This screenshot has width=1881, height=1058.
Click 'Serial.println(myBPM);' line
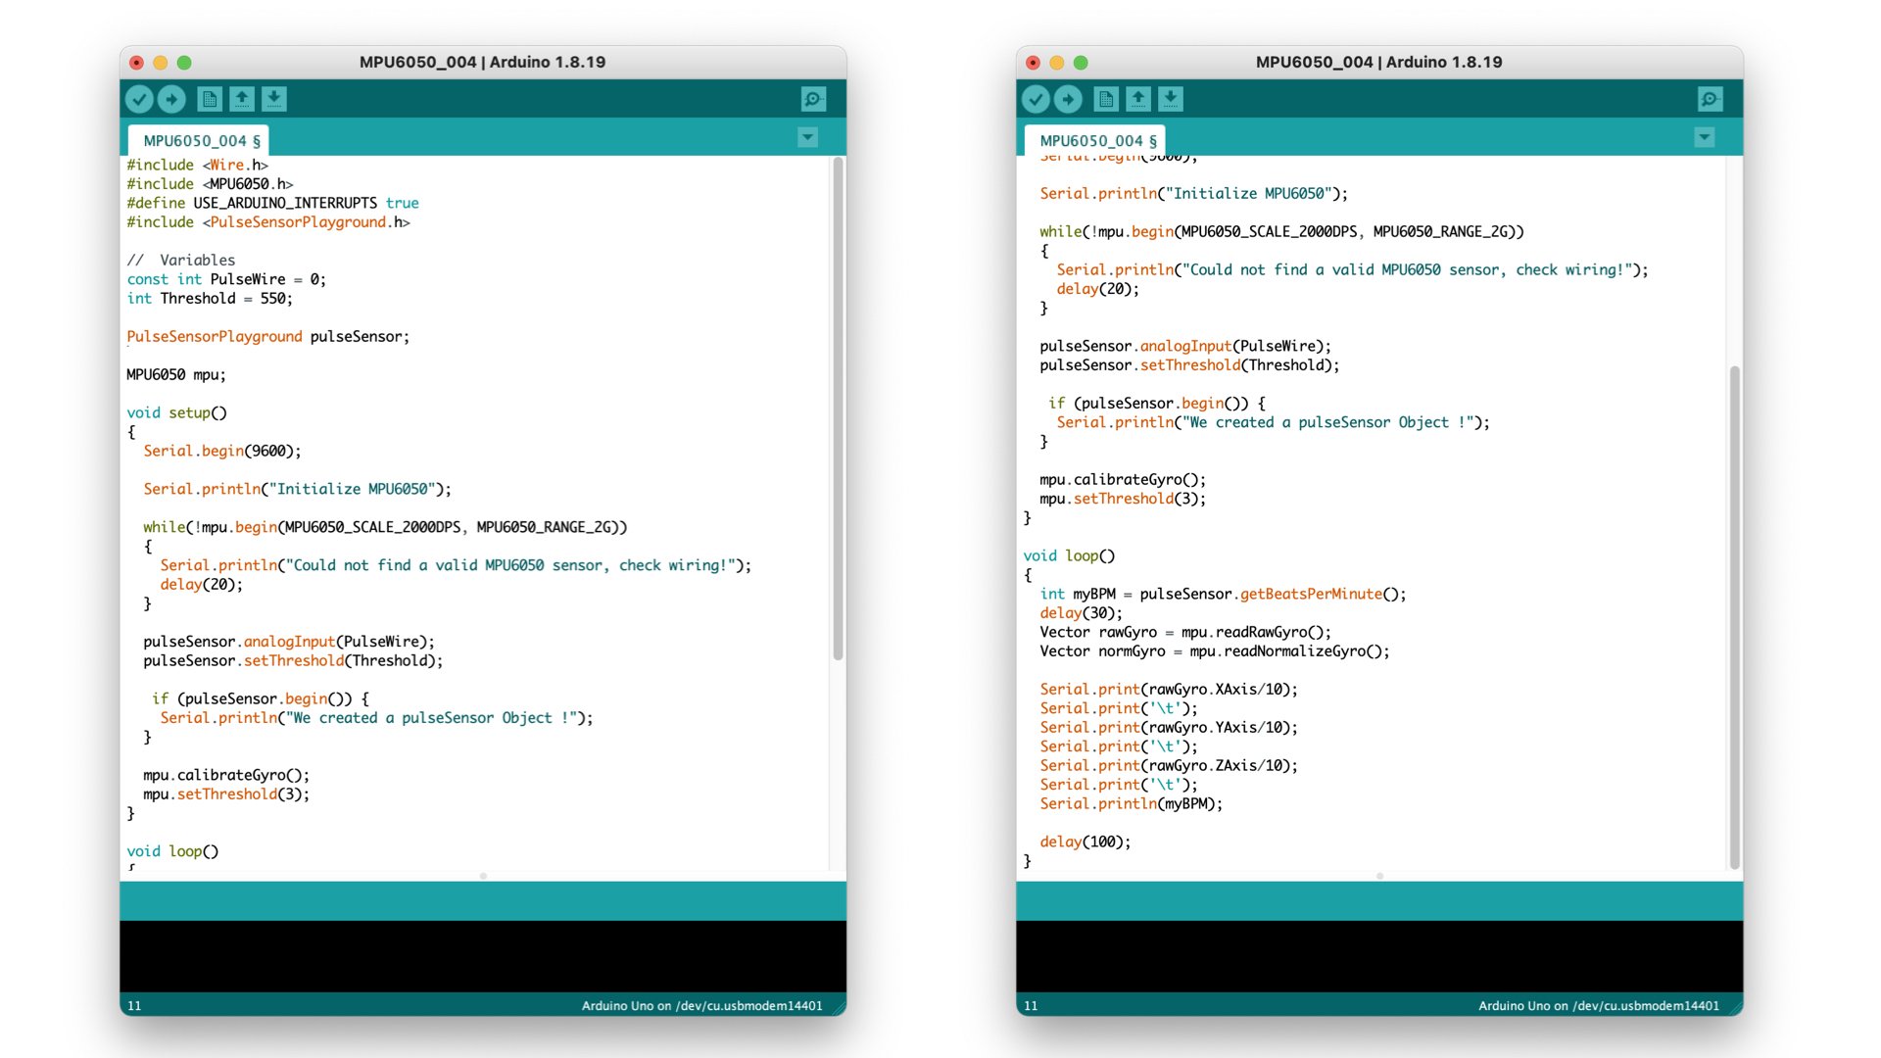coord(1132,804)
